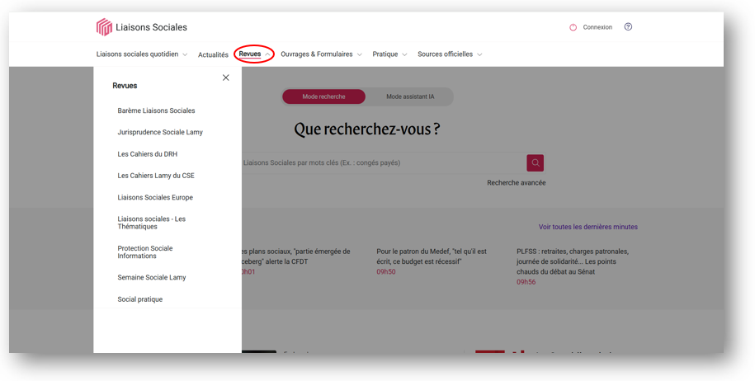The image size is (755, 381).
Task: Click the Liaisons Sociales logo icon
Action: [104, 27]
